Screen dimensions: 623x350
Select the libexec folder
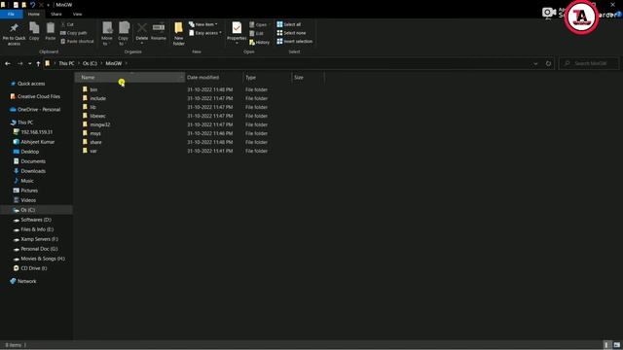97,116
